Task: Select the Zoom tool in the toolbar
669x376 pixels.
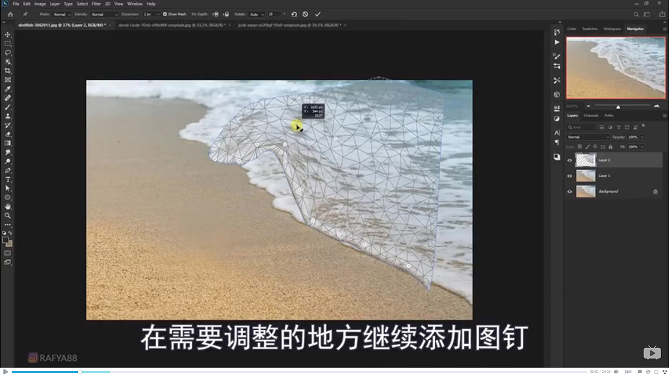Action: (x=8, y=214)
